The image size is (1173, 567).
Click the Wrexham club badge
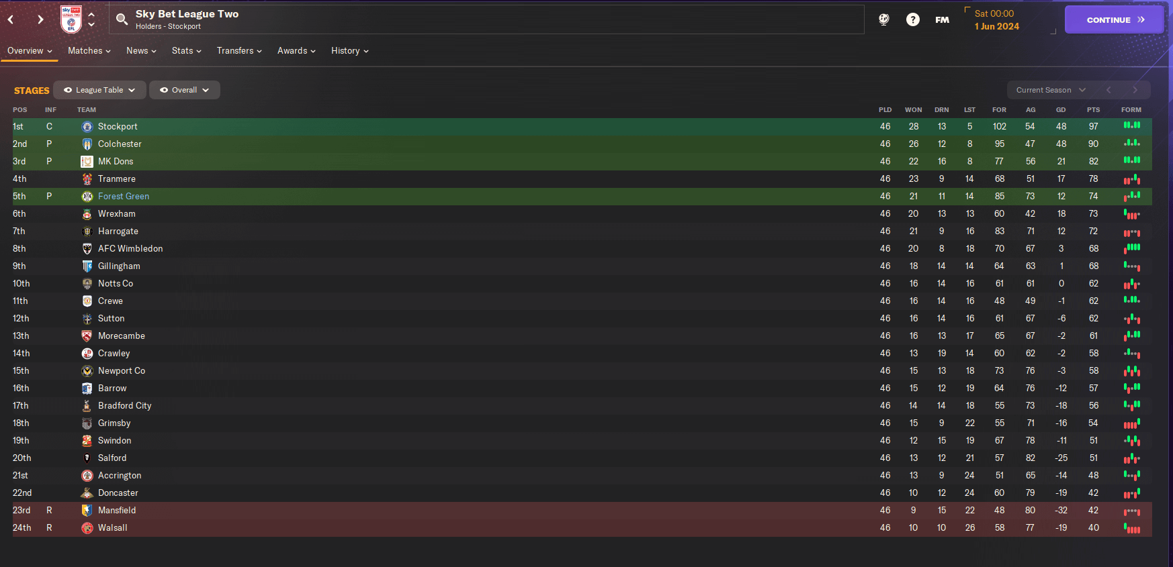[87, 213]
